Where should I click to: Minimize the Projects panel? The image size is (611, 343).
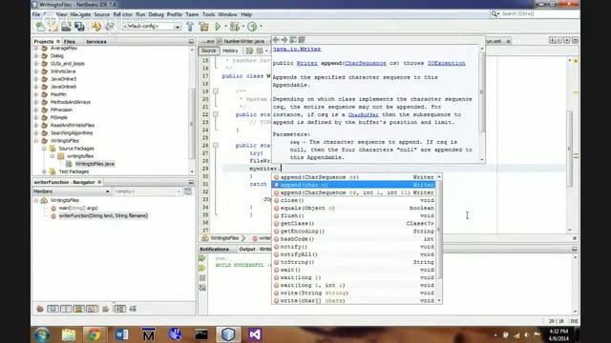click(191, 41)
